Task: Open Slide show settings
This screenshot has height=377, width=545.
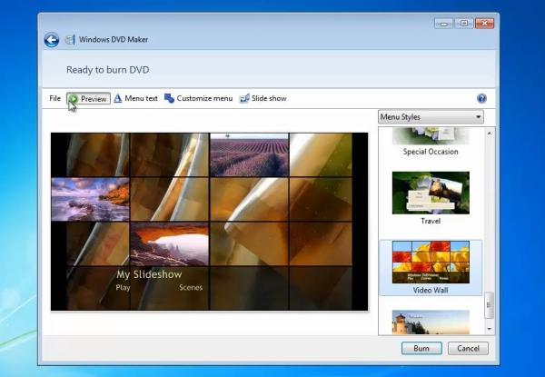Action: [263, 98]
